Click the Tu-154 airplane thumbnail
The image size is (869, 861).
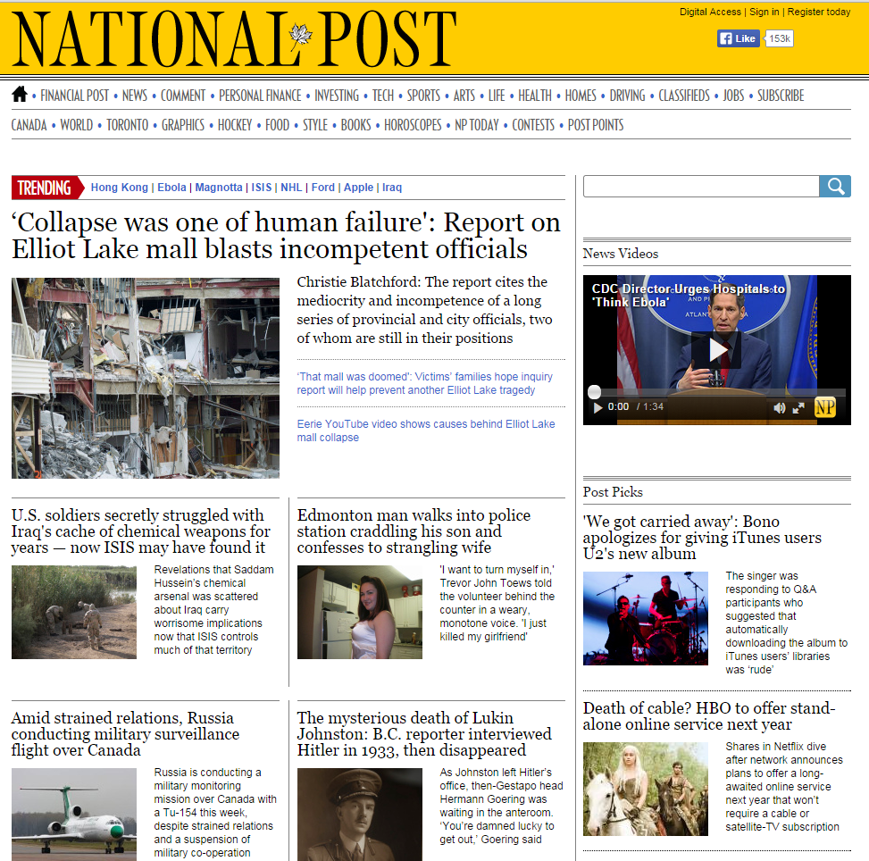[x=74, y=815]
